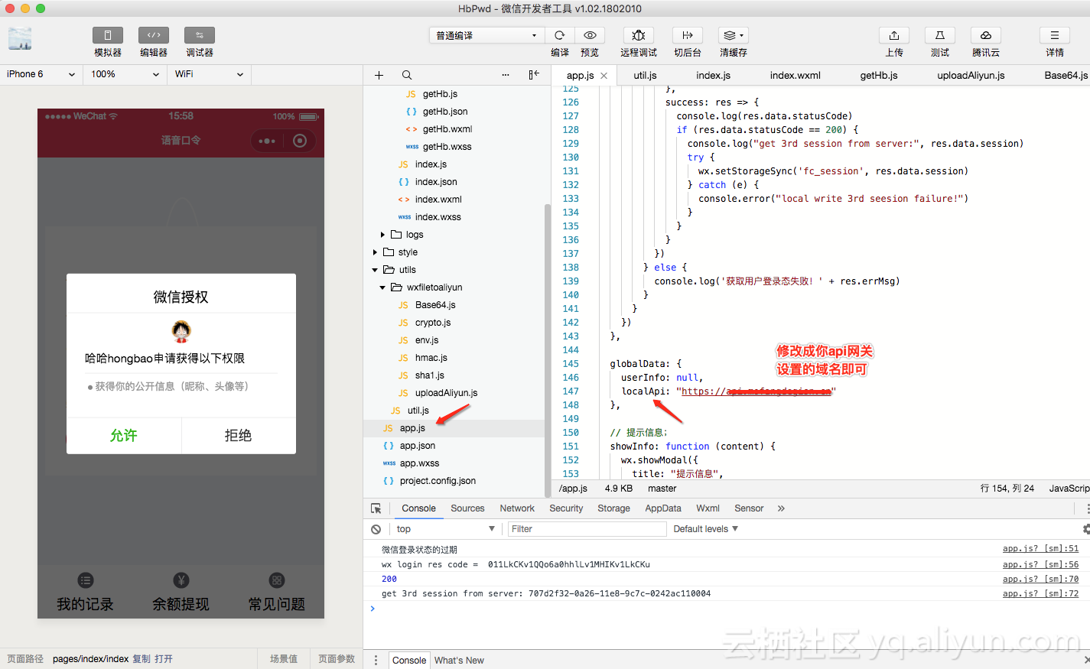Collapse the wxfiletoaliyun folder

click(382, 287)
